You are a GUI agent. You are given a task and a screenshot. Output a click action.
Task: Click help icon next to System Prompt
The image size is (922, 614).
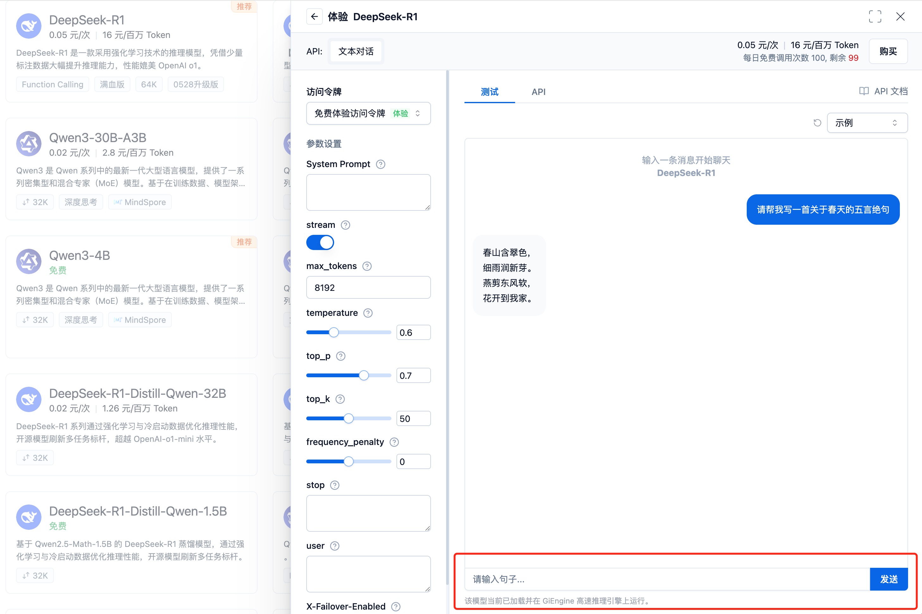[x=381, y=164]
